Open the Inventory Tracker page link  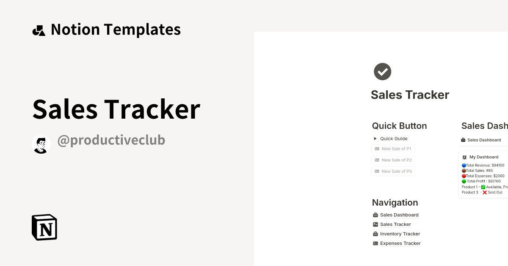(x=400, y=233)
